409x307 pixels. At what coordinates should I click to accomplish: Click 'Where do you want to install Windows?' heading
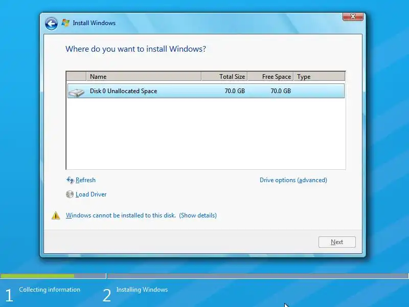(x=135, y=49)
